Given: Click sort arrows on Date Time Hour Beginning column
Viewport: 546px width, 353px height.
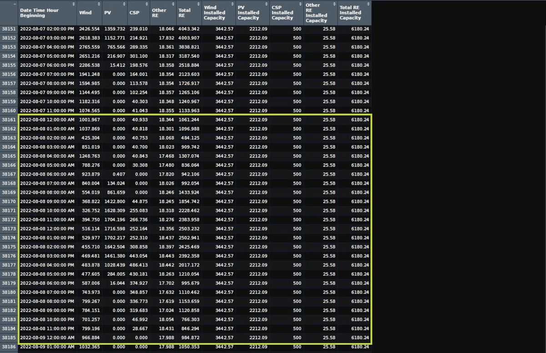Looking at the screenshot, I should tap(74, 4).
